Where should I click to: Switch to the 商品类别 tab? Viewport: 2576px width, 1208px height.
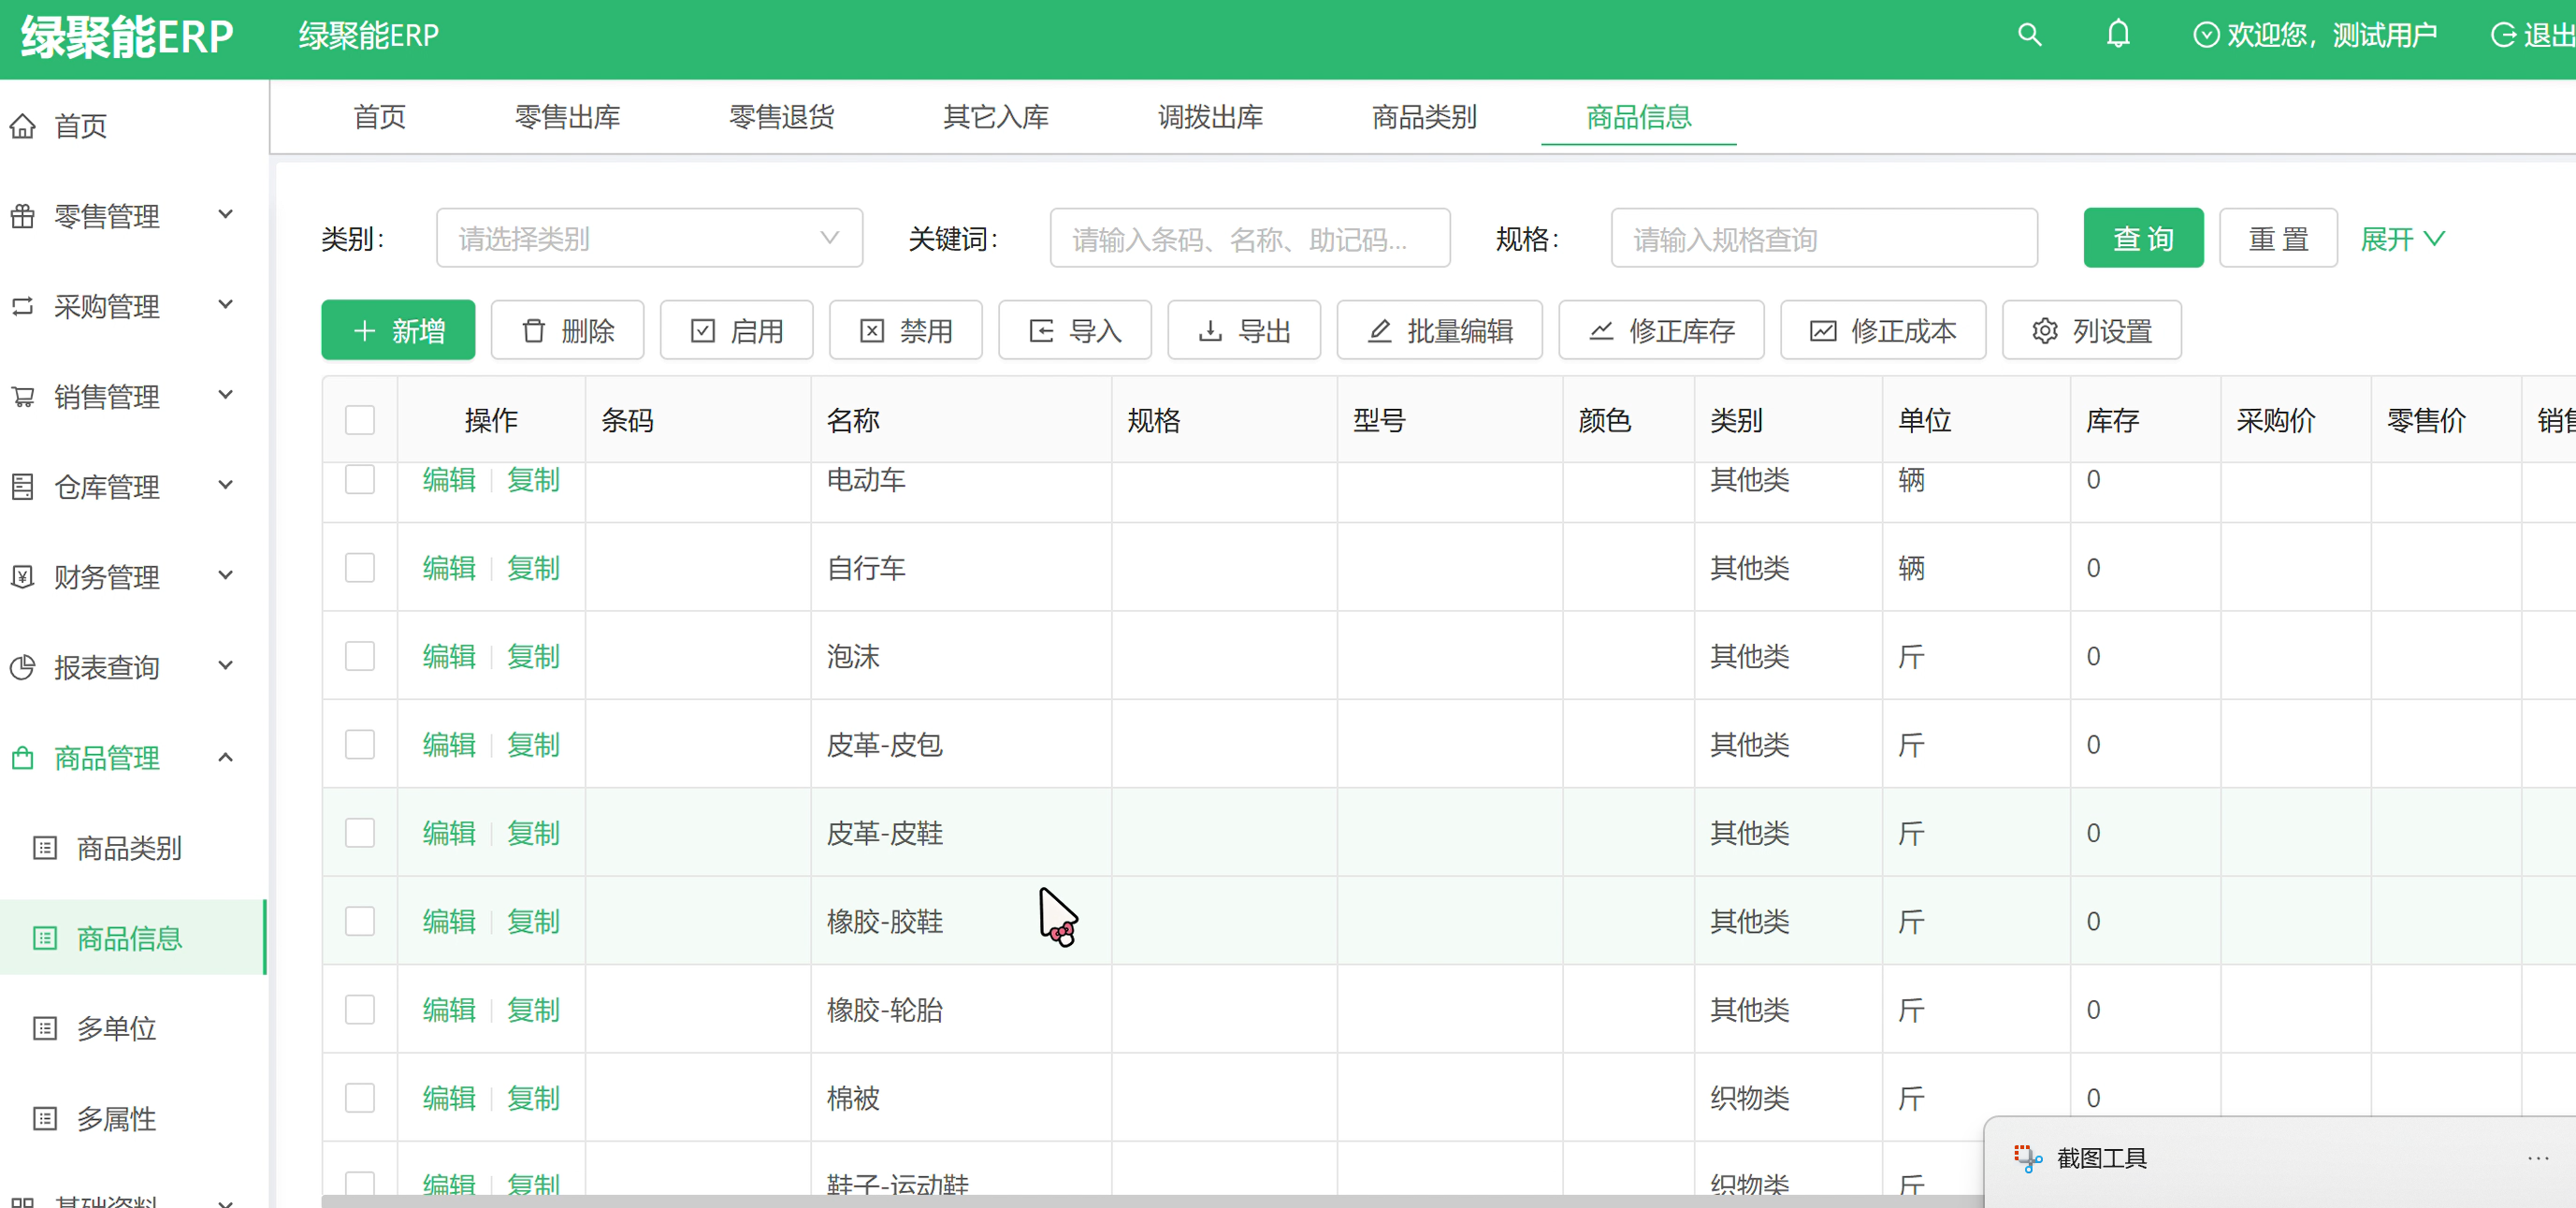1424,117
